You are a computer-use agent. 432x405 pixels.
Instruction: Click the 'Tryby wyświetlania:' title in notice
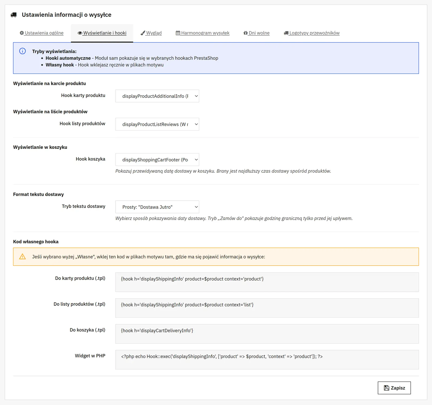click(x=54, y=51)
